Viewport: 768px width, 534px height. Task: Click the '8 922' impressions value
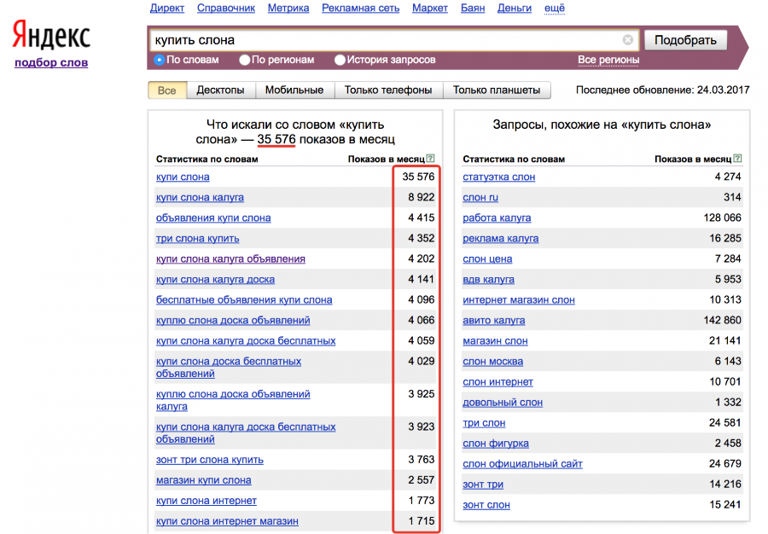coord(422,197)
